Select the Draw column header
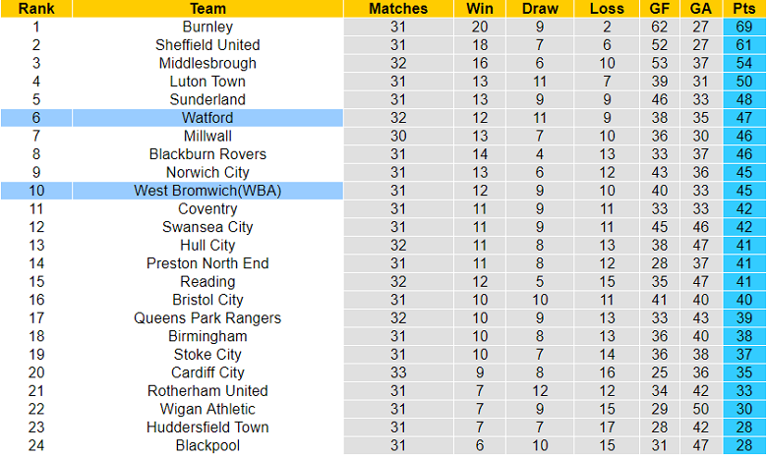 click(539, 9)
